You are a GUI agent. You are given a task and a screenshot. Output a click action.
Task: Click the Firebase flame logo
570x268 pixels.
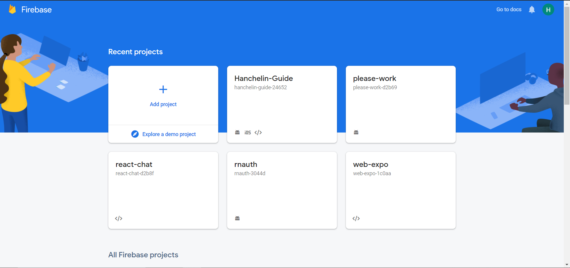(12, 9)
